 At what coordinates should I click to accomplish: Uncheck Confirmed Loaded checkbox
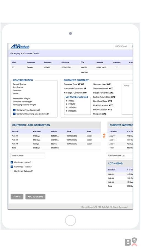pyautogui.click(x=12, y=162)
